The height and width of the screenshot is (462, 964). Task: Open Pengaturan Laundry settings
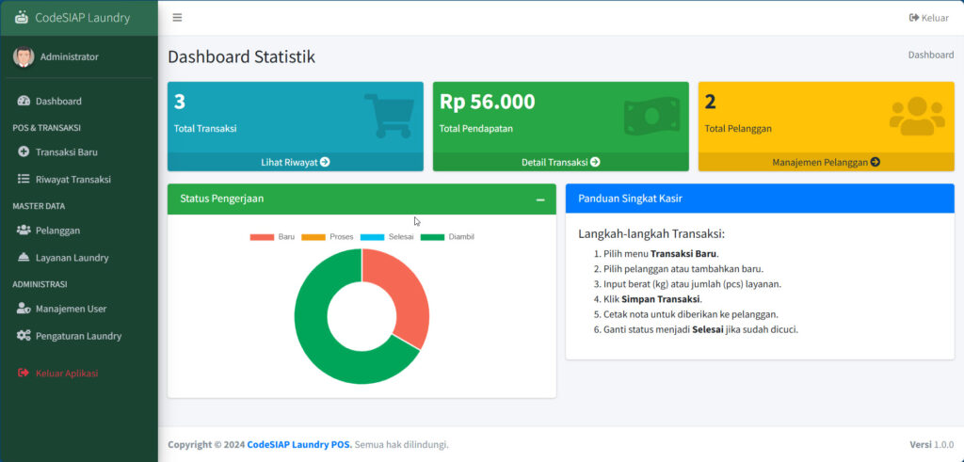[78, 336]
